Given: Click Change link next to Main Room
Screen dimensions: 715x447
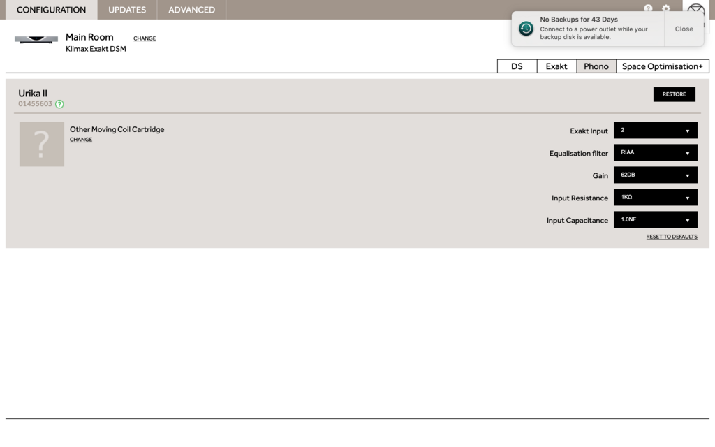Looking at the screenshot, I should coord(145,38).
